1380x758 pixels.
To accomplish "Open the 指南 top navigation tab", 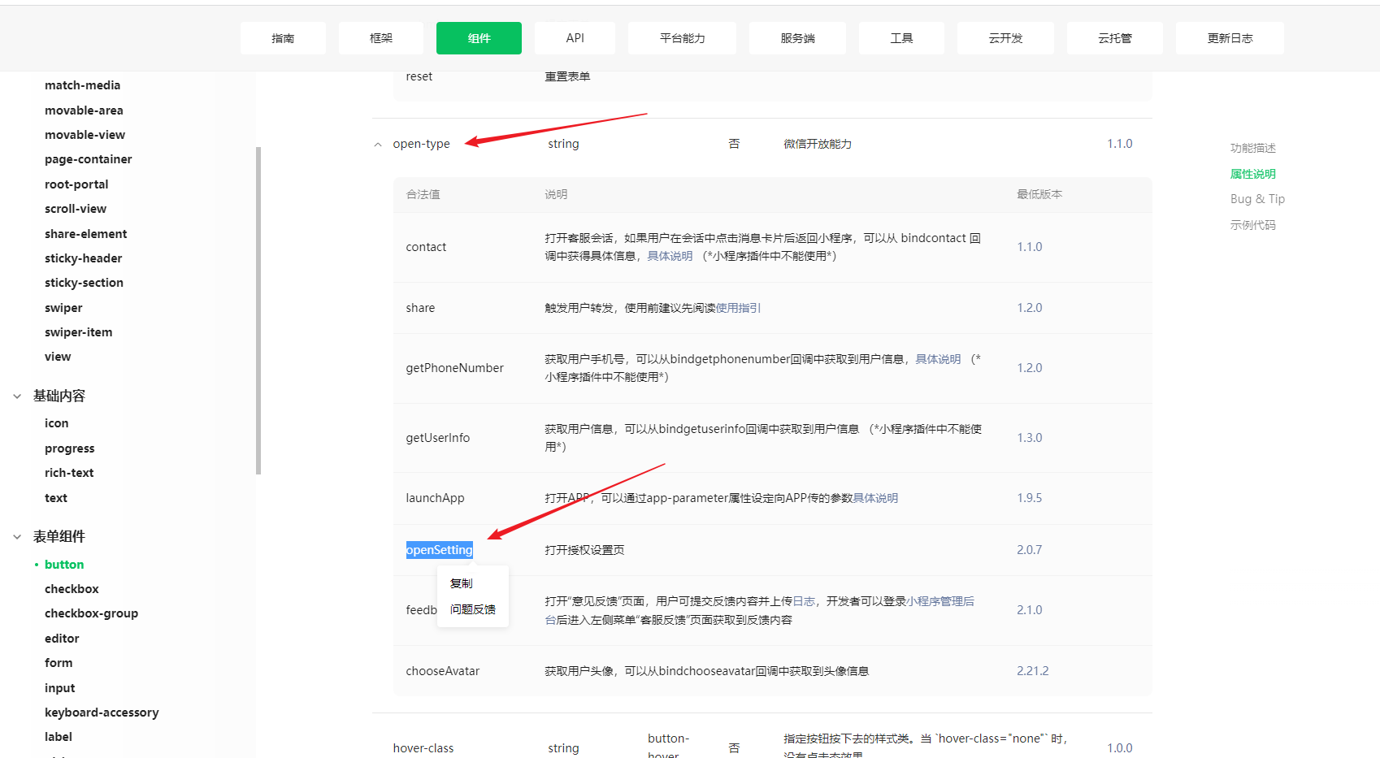I will pos(283,38).
